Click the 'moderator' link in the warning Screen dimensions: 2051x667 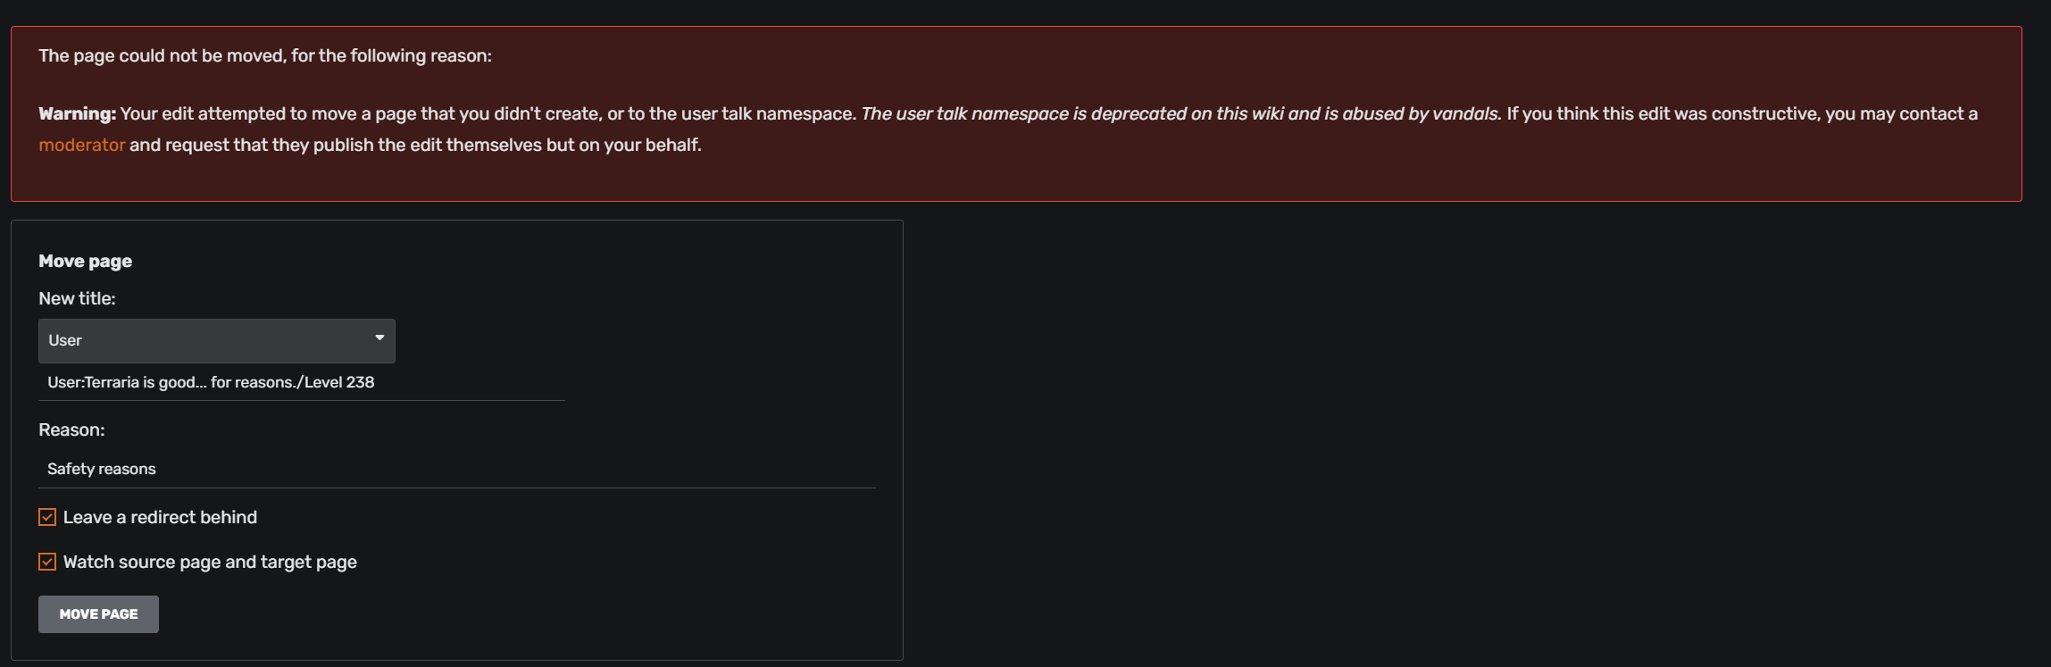pos(80,144)
